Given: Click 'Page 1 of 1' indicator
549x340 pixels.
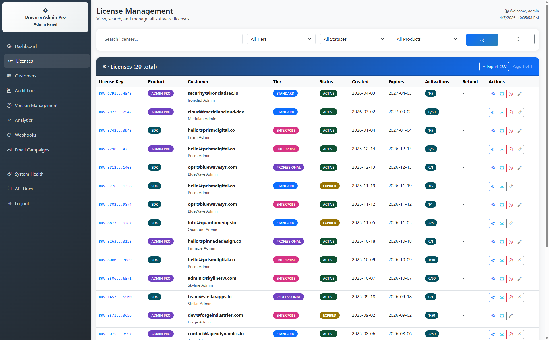Looking at the screenshot, I should point(522,66).
